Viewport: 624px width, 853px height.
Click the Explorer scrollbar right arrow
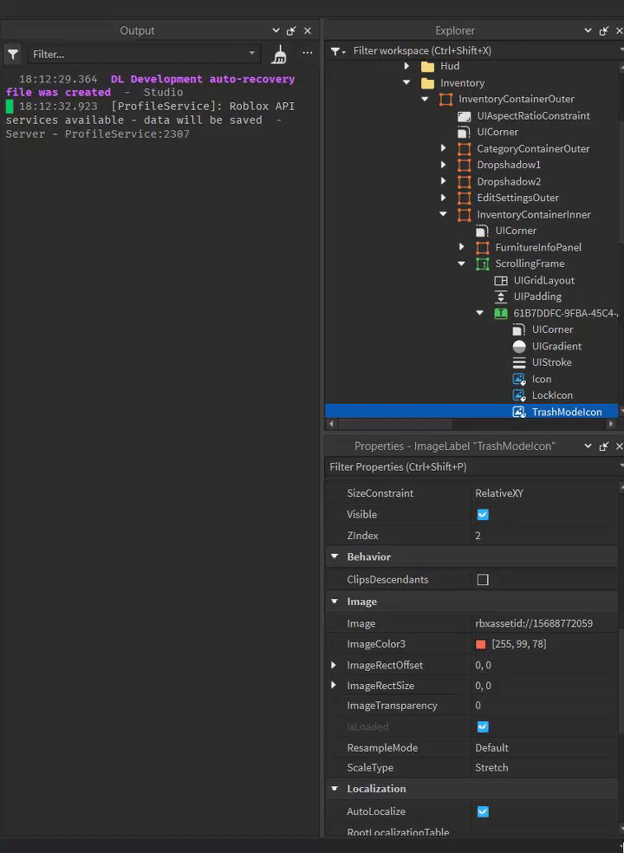tap(611, 424)
